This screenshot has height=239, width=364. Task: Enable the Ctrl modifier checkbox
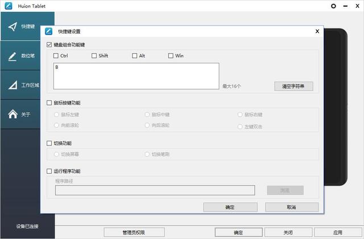click(56, 56)
